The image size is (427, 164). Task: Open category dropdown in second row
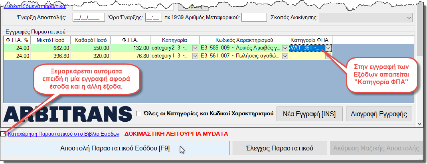point(195,56)
